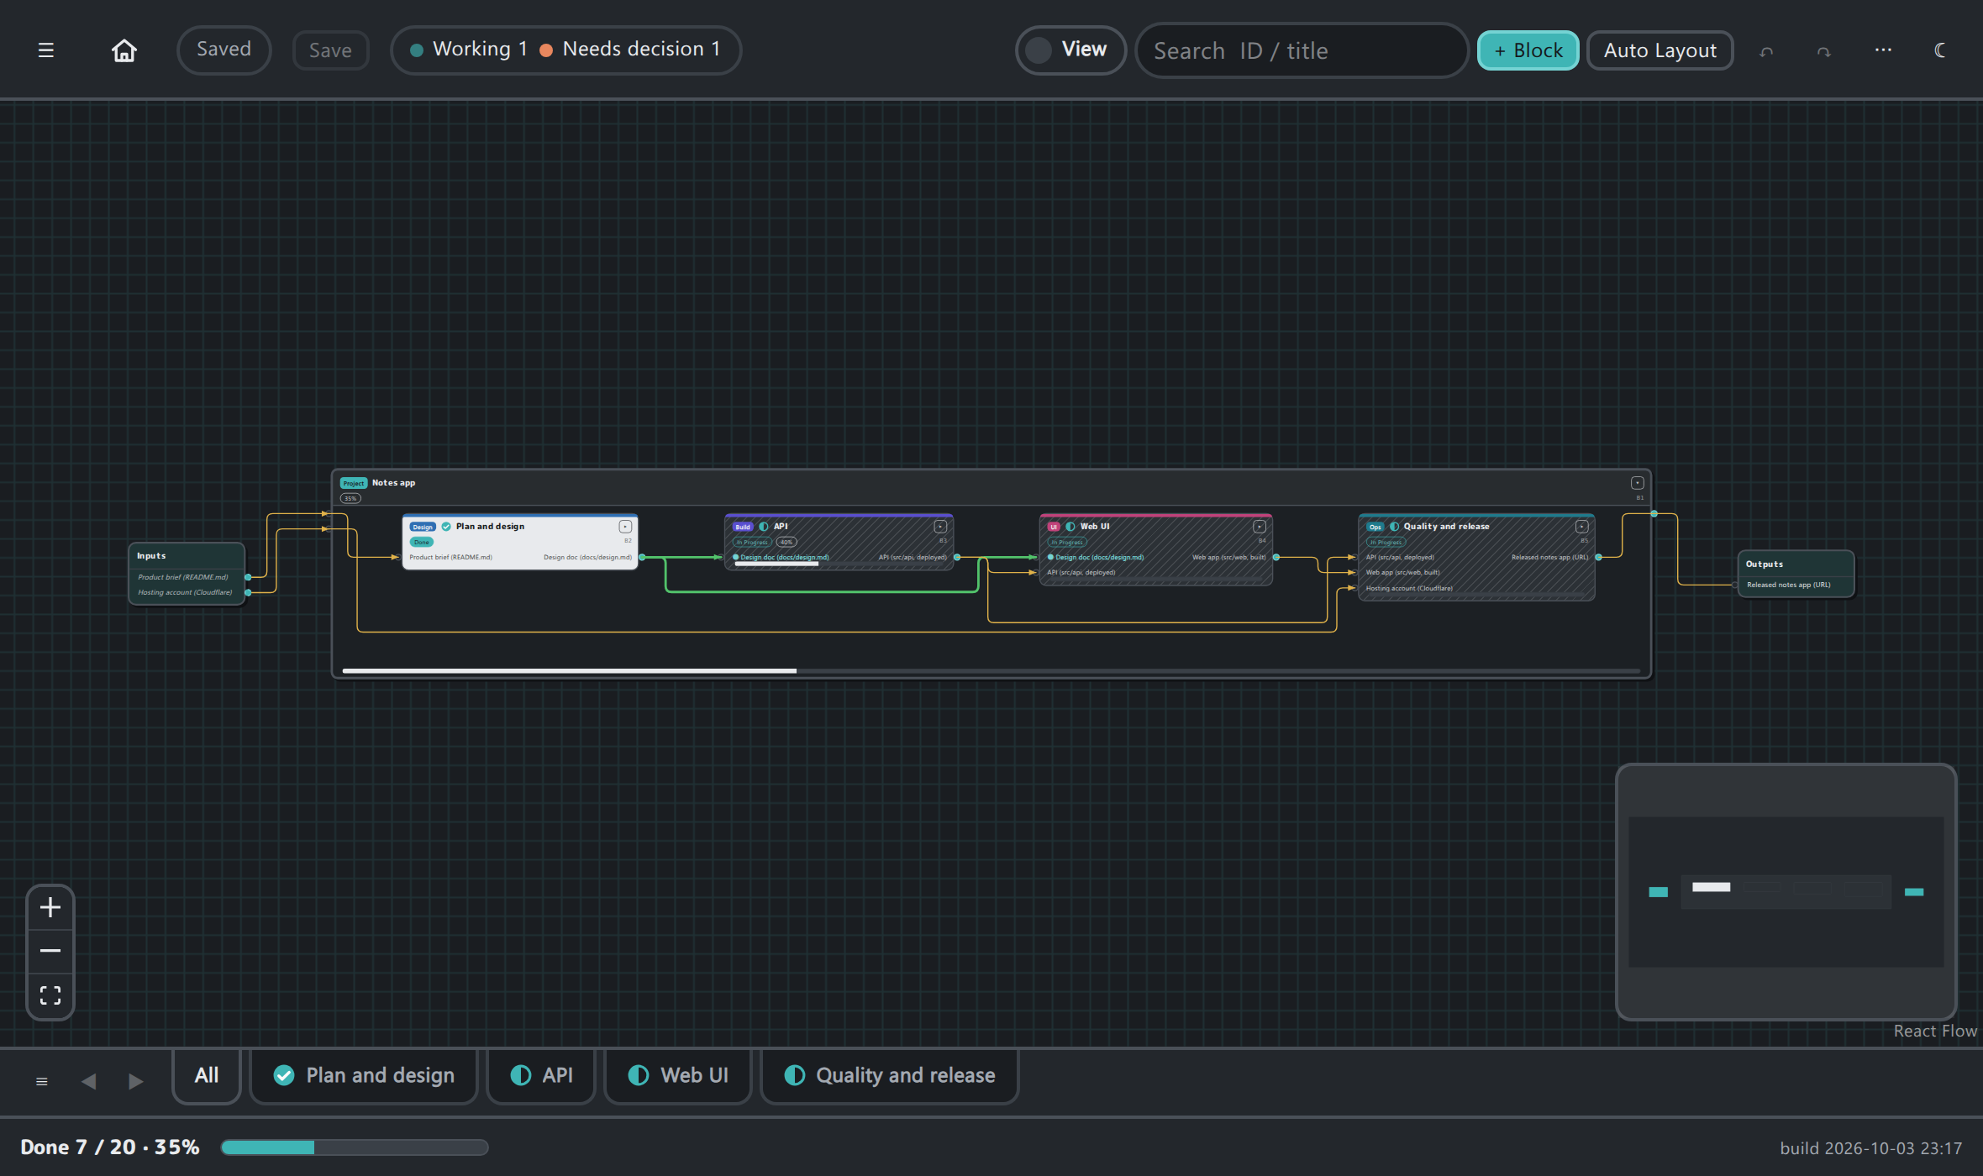Select the Quality and release tab
This screenshot has height=1176, width=1983.
point(890,1076)
